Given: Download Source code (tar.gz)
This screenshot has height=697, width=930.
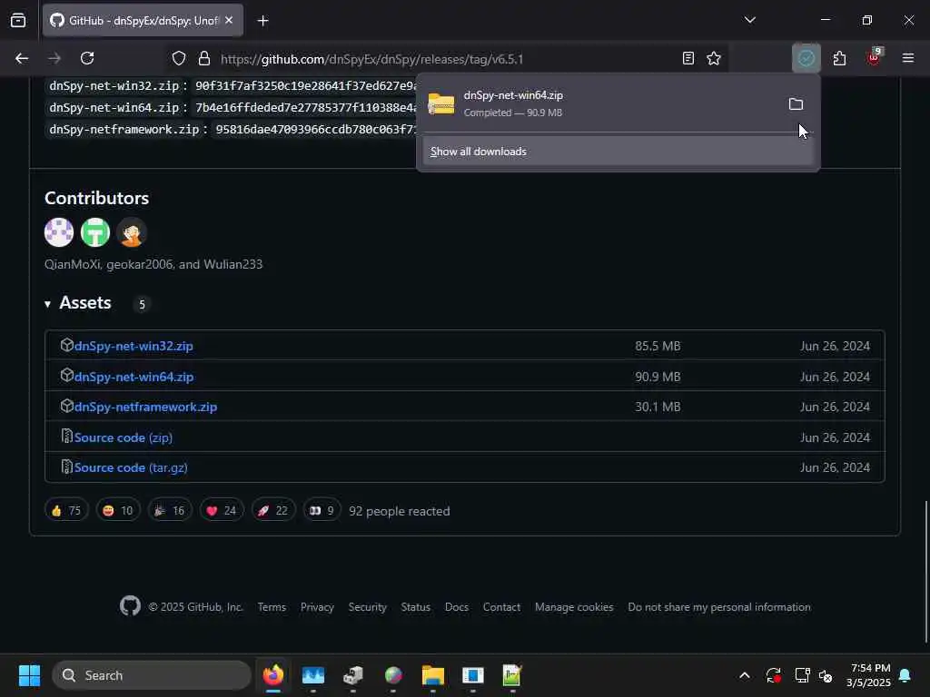Looking at the screenshot, I should 131,467.
